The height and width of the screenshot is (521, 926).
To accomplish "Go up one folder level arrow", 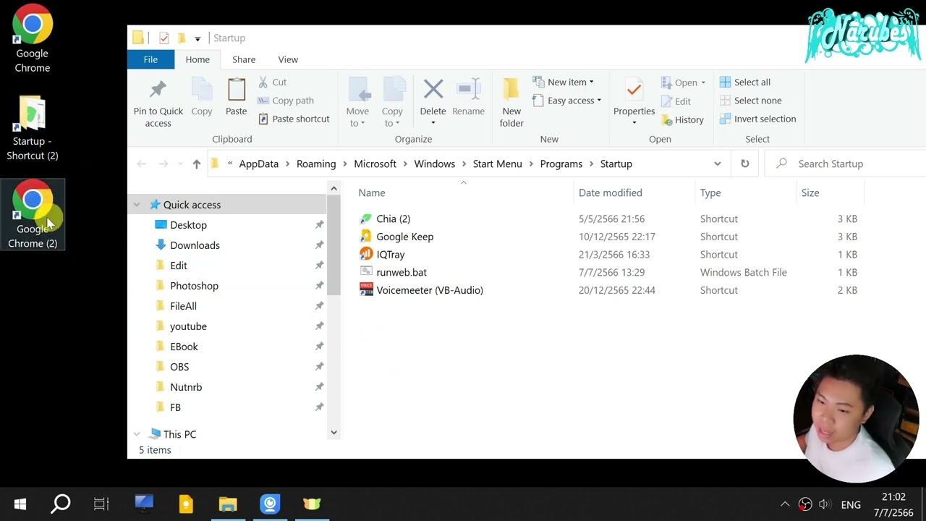I will (x=196, y=164).
